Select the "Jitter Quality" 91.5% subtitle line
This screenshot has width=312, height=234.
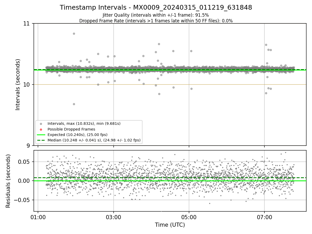(156, 15)
